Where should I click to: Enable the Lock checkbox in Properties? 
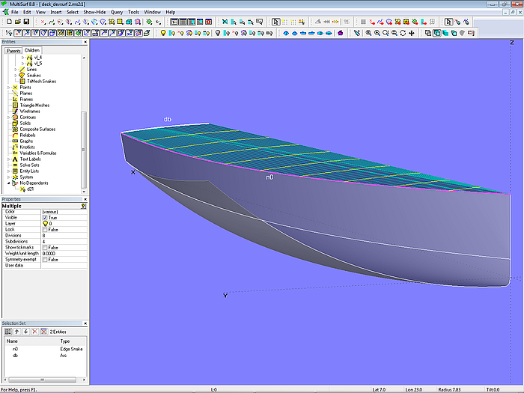(x=46, y=230)
